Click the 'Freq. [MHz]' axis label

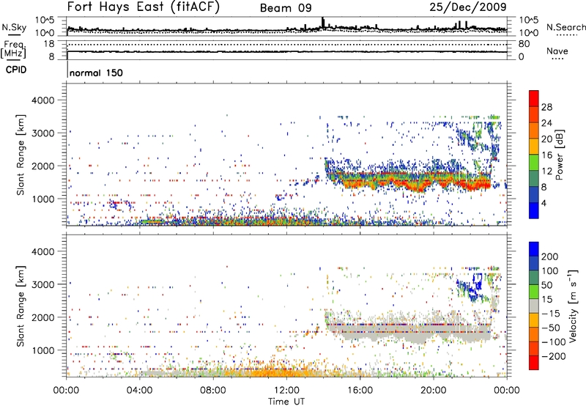coord(14,50)
